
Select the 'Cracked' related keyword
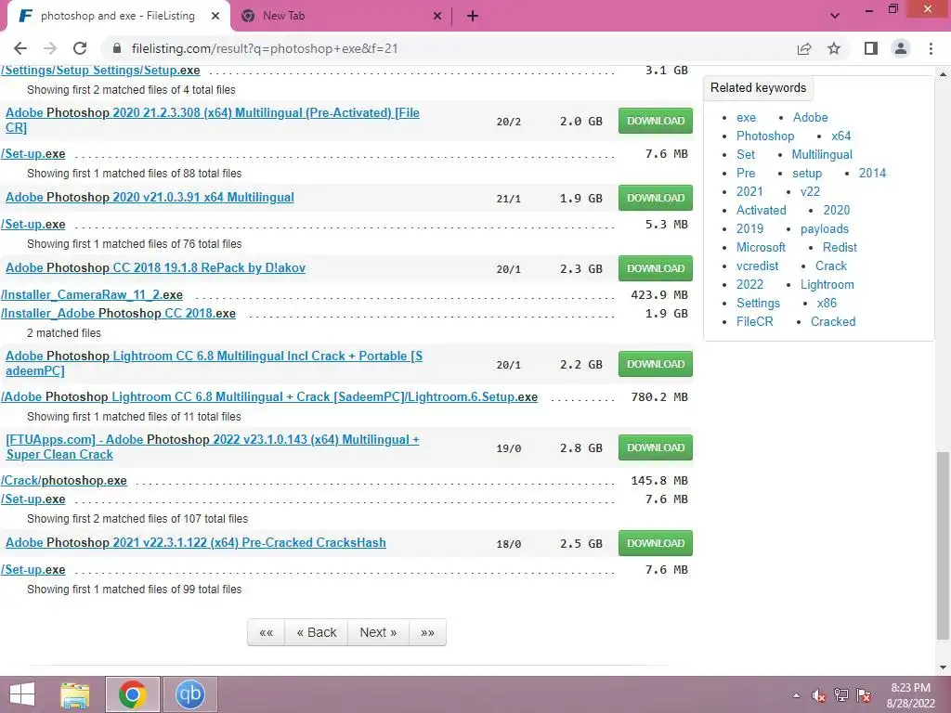[x=833, y=321]
